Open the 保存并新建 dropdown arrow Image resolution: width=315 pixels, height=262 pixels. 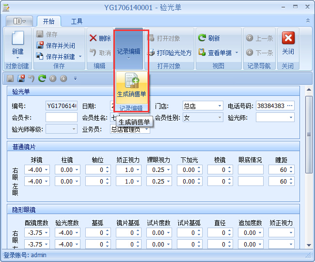(x=80, y=57)
